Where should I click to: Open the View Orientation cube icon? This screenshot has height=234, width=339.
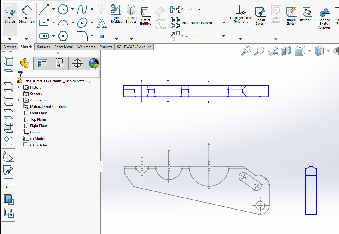[300, 51]
